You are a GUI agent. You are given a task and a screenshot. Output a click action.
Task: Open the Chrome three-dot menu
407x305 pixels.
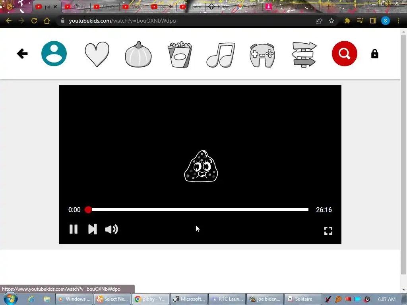click(398, 21)
